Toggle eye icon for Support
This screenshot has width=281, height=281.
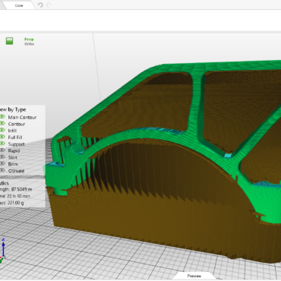point(2,144)
